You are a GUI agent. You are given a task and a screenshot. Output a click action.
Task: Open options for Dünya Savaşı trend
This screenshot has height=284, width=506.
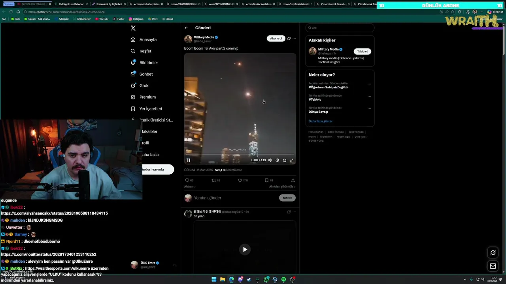369,108
